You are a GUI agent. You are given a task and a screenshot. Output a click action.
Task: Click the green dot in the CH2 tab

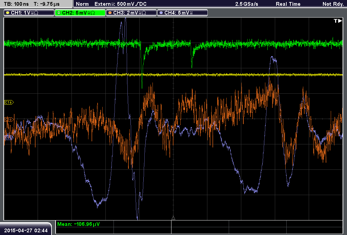coord(59,13)
